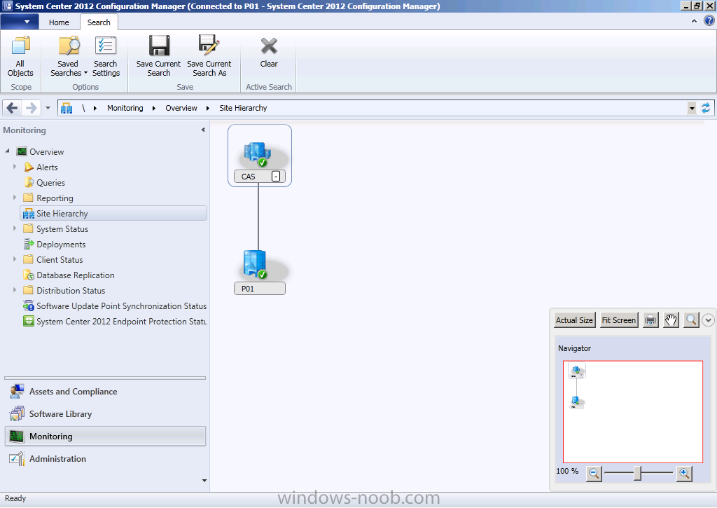Viewport: 717px width, 508px height.
Task: Switch to the Search tab
Action: click(99, 22)
